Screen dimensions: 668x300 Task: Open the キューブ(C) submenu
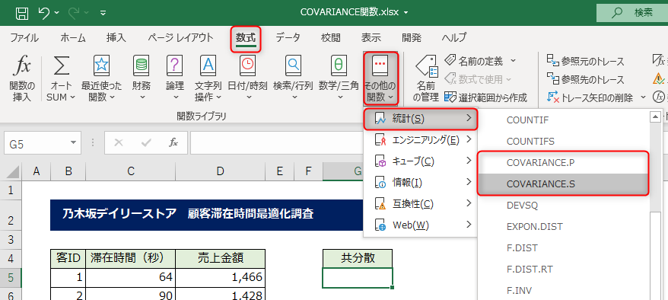[x=421, y=161]
